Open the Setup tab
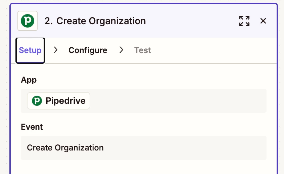This screenshot has width=284, height=174. [30, 50]
